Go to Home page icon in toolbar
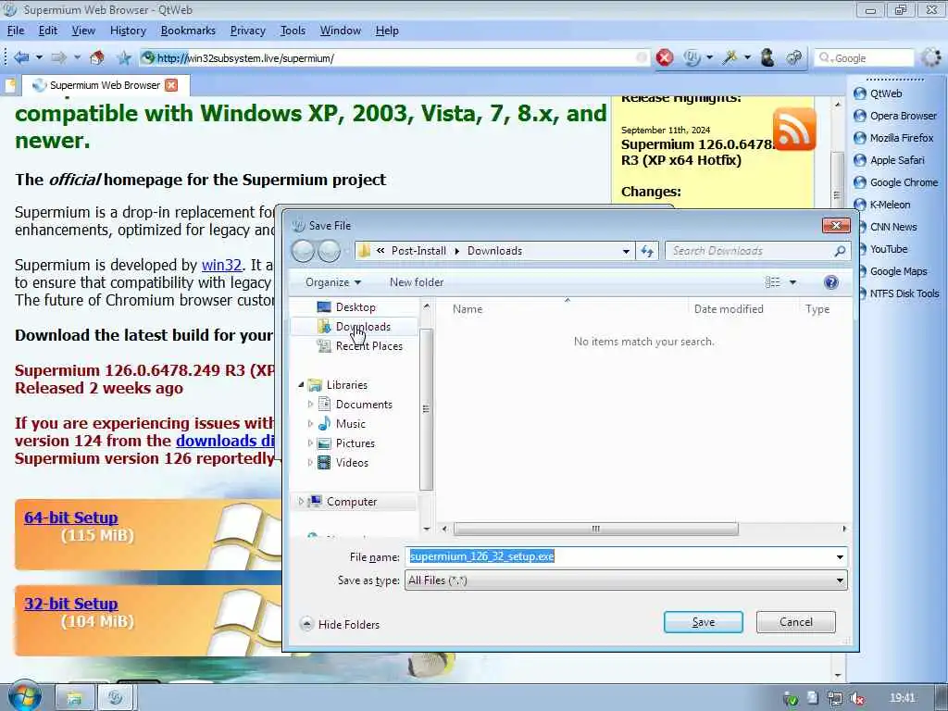948x711 pixels. 96,57
